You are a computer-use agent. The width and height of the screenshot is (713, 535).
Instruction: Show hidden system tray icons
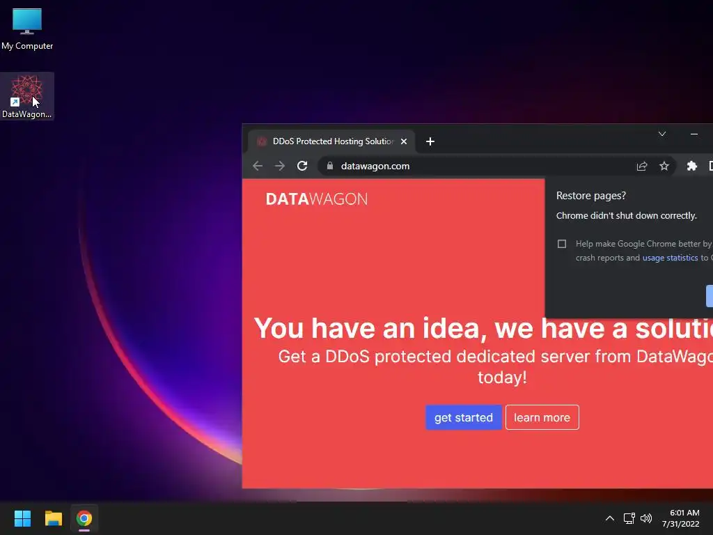(x=610, y=518)
